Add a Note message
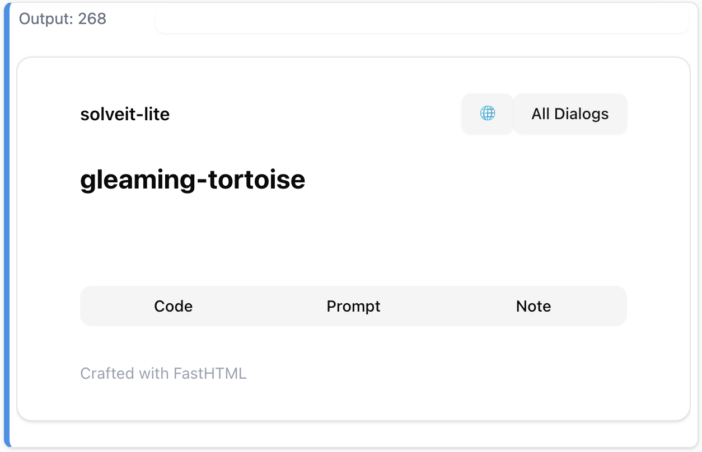Image resolution: width=702 pixels, height=452 pixels. [x=533, y=306]
